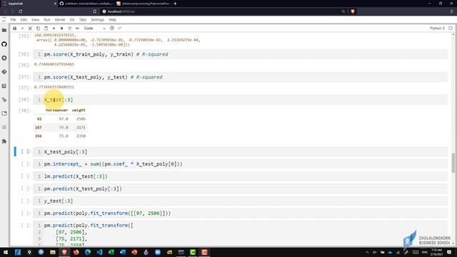Open the GitHub sidebar panel
Screen dimensions: 457x257
click(4, 44)
